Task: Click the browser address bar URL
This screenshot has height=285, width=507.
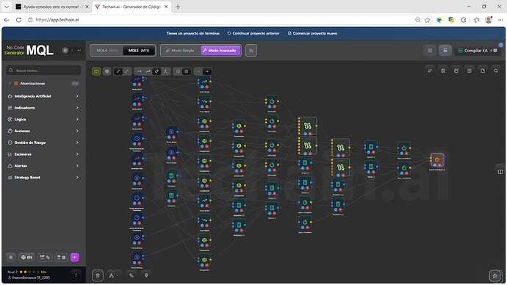Action: coord(57,20)
